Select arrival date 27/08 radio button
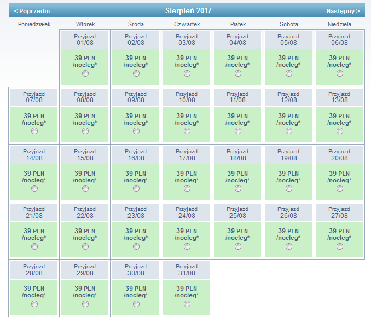Viewport: 371px width, 322px height. [x=339, y=246]
